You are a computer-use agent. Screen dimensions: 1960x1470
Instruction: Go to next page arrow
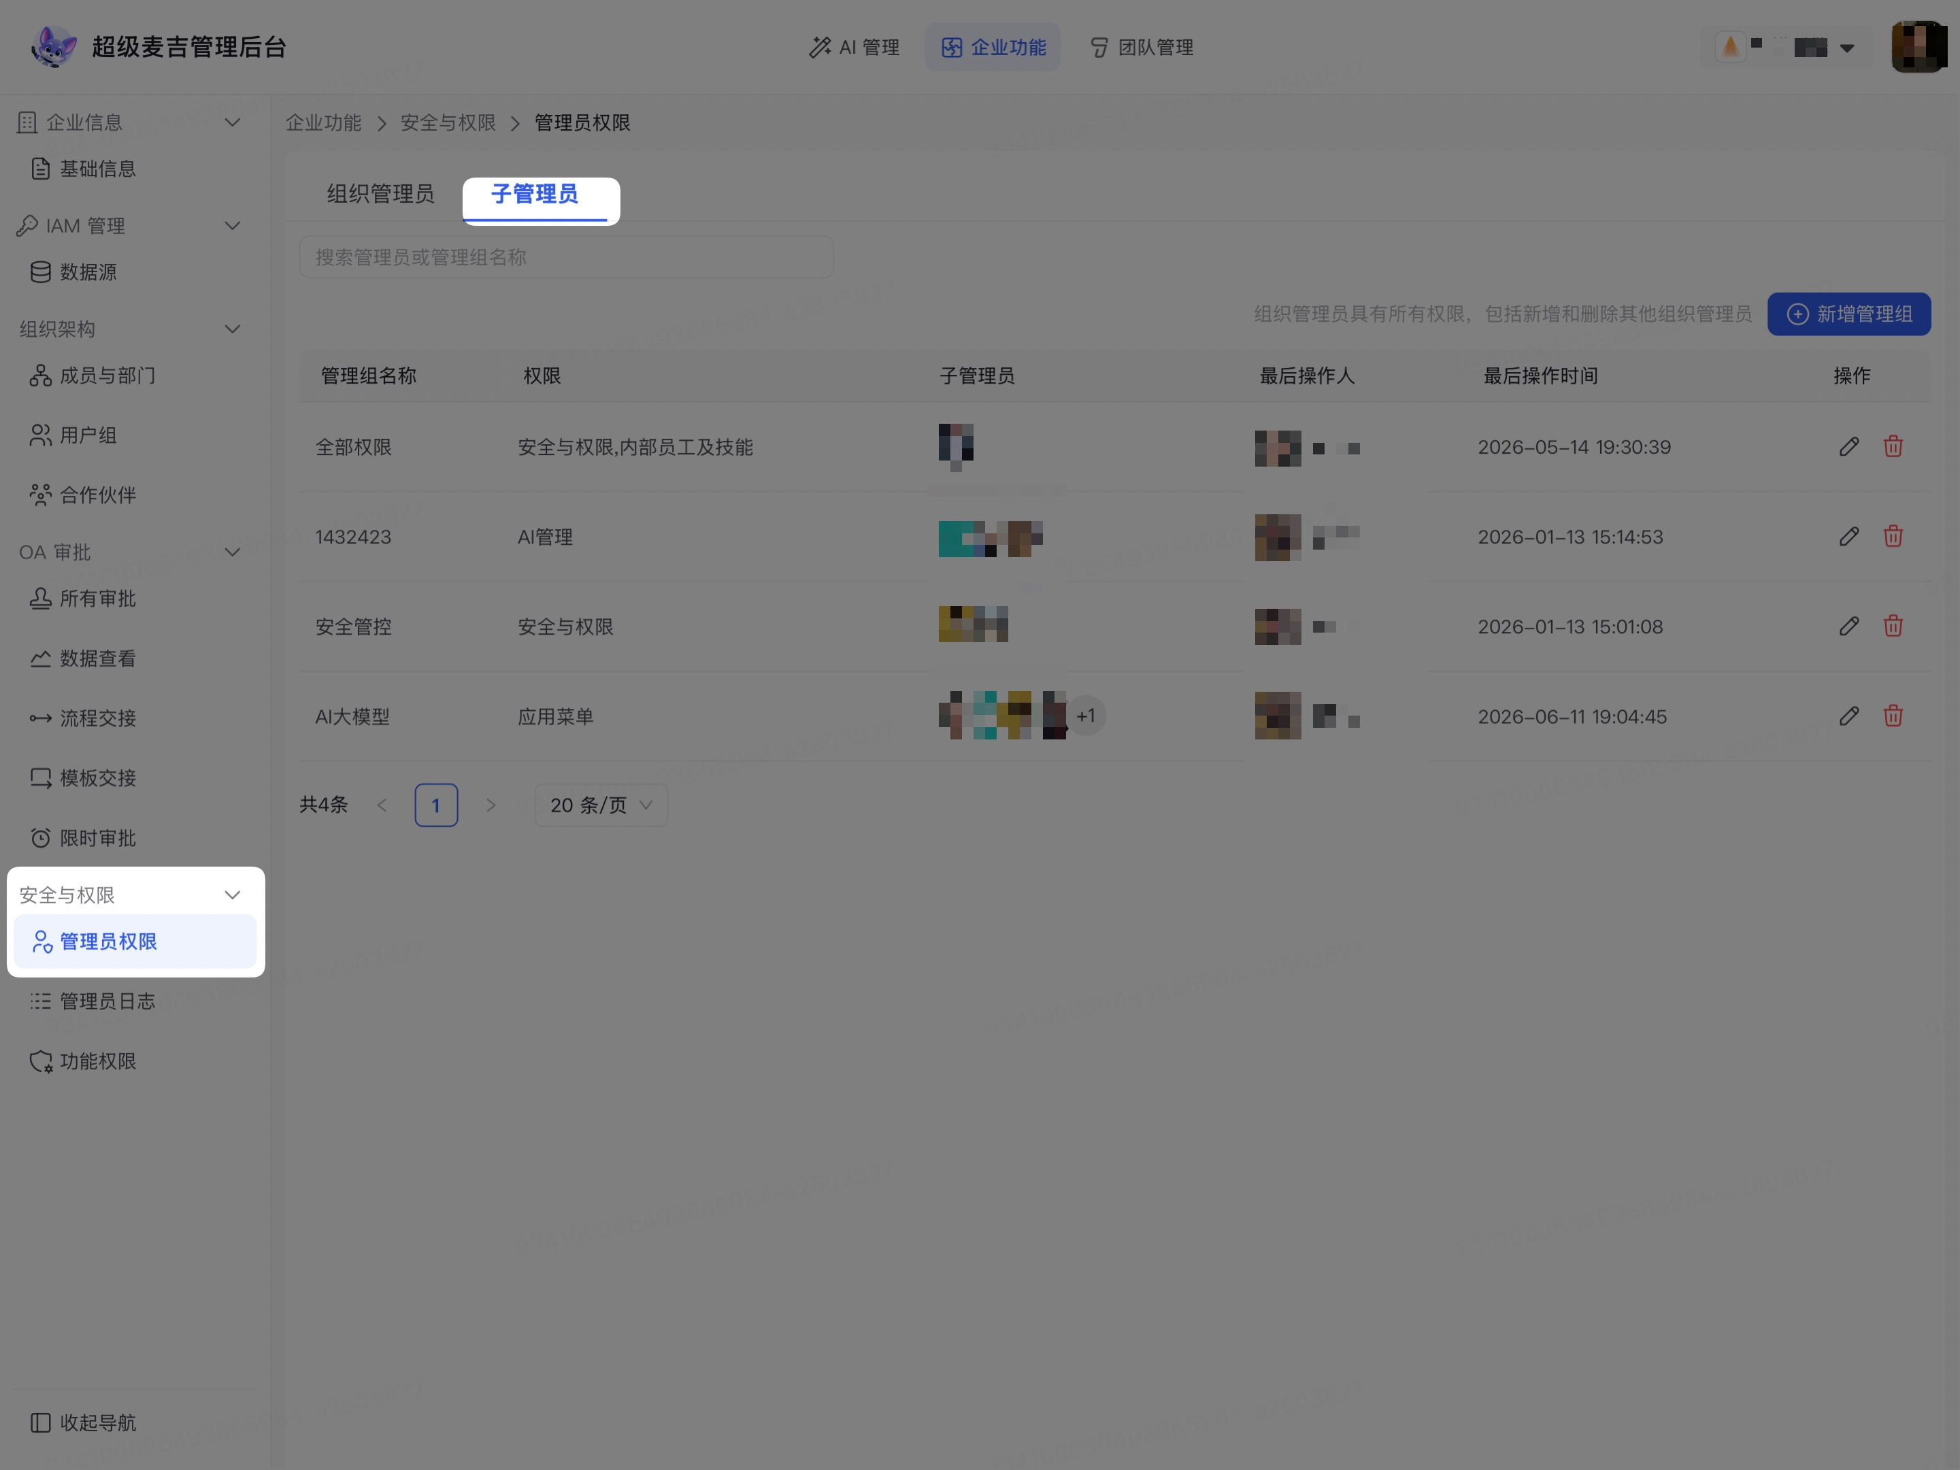(x=491, y=805)
